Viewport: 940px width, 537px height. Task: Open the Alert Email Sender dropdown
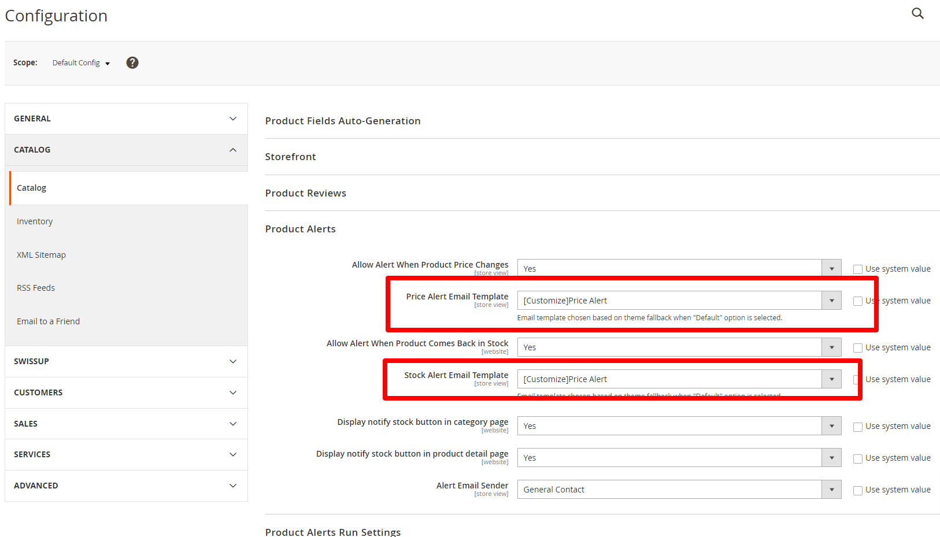tap(679, 490)
